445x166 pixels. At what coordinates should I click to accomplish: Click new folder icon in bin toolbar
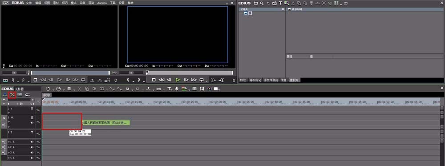tap(256, 3)
